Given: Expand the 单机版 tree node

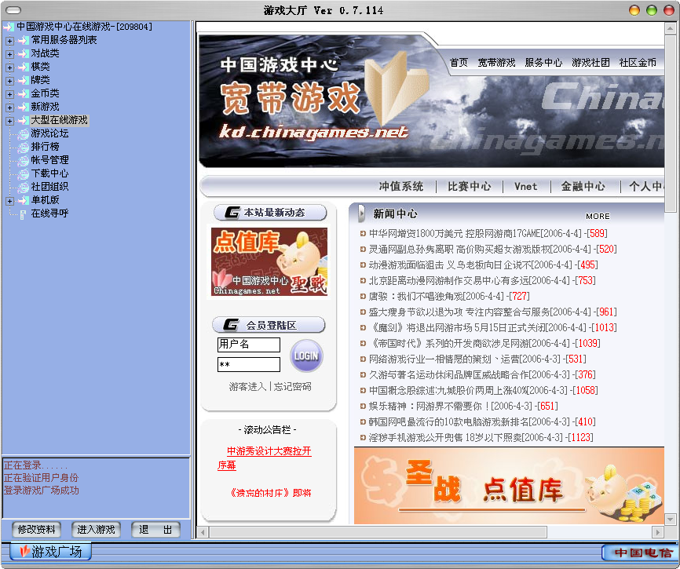Looking at the screenshot, I should pos(9,201).
